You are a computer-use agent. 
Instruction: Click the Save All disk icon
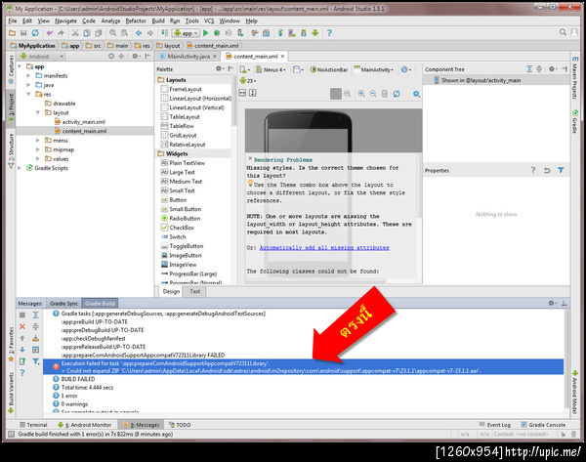pyautogui.click(x=23, y=33)
